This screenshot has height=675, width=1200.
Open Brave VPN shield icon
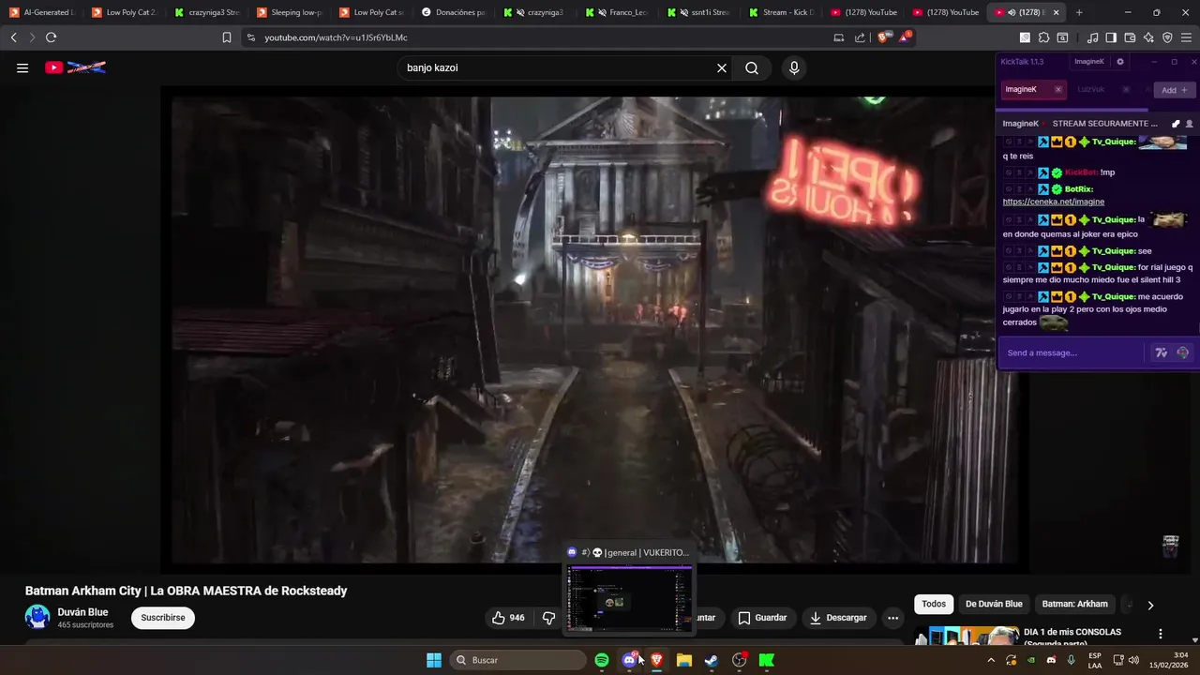pyautogui.click(x=1167, y=37)
